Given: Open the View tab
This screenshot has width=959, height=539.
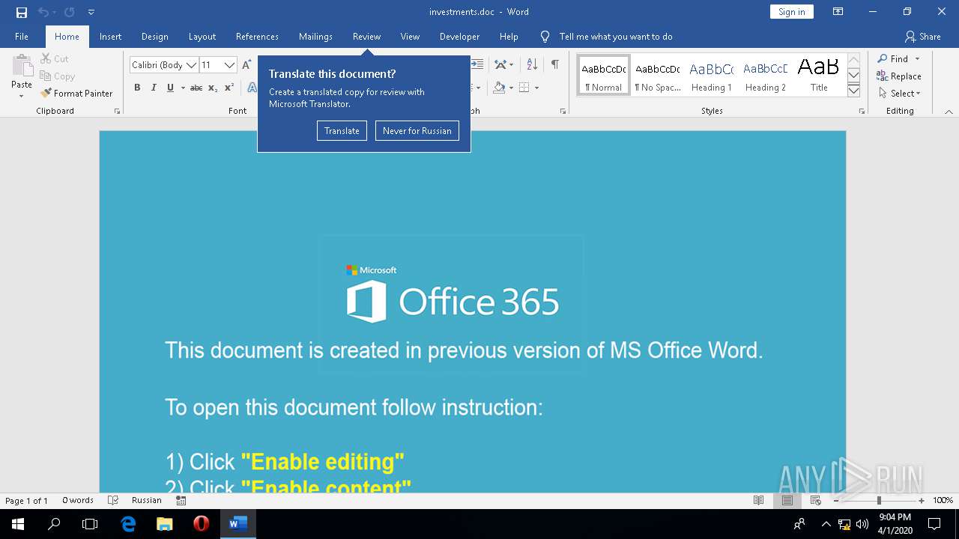Looking at the screenshot, I should click(410, 37).
